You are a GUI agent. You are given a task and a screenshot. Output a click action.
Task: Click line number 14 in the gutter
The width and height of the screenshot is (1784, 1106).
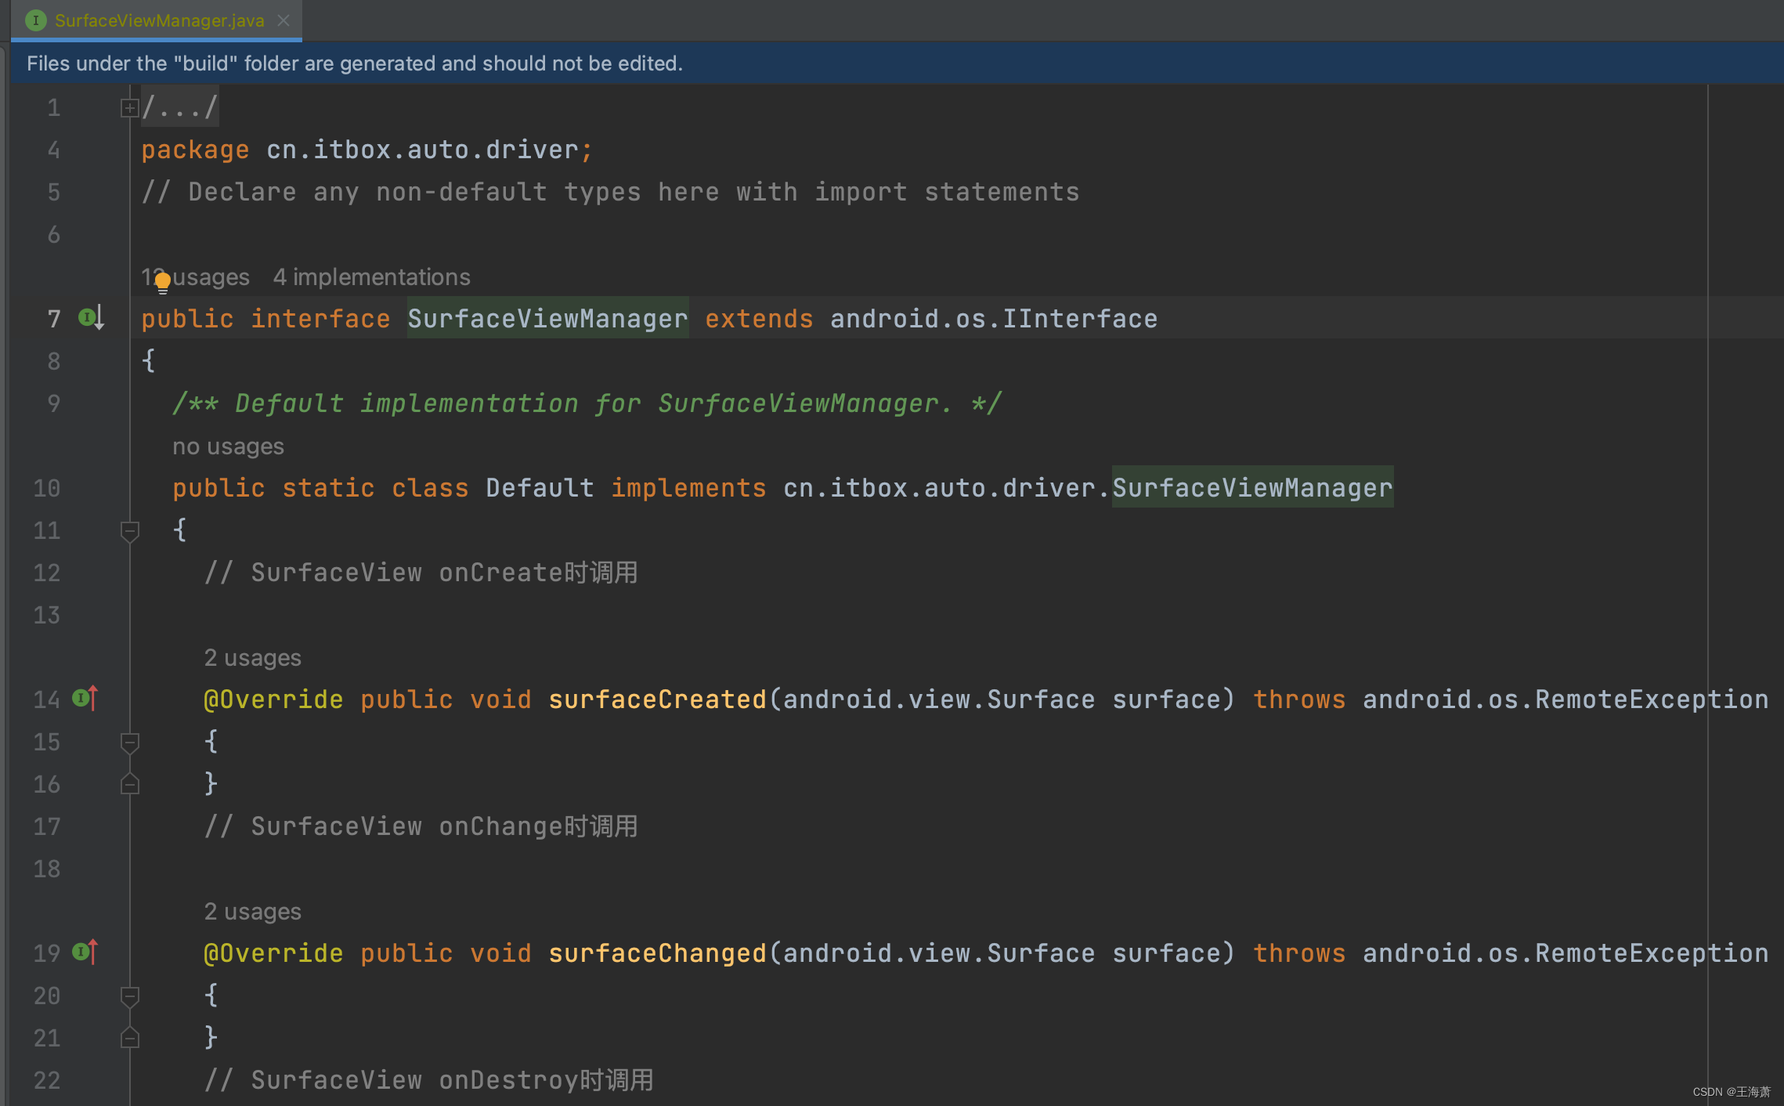click(x=45, y=699)
